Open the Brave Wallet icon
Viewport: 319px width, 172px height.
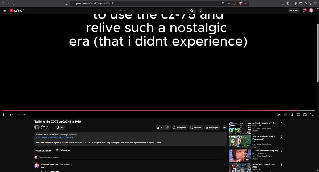(x=301, y=3)
